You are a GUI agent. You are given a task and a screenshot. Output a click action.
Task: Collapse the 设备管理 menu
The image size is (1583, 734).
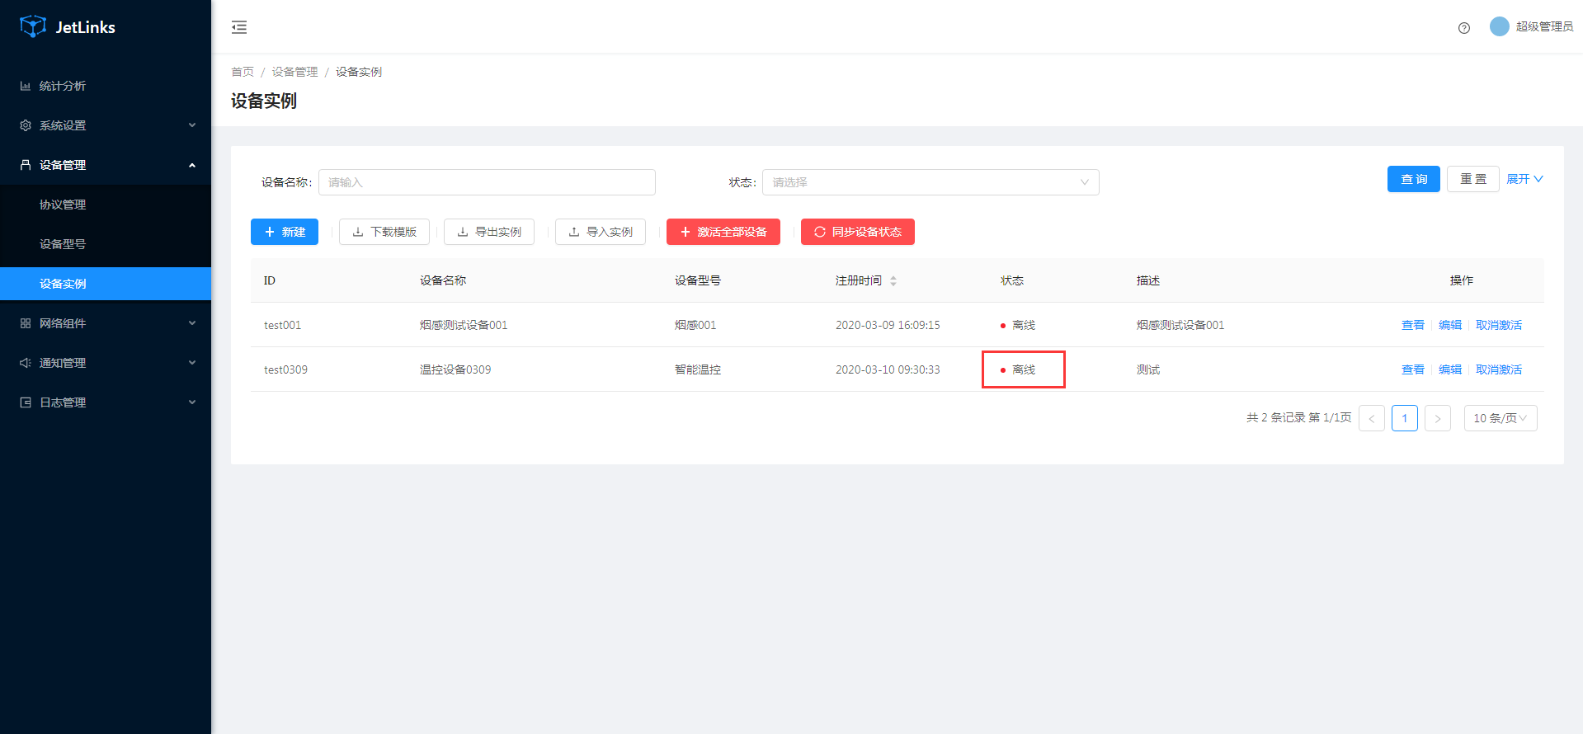tap(106, 165)
